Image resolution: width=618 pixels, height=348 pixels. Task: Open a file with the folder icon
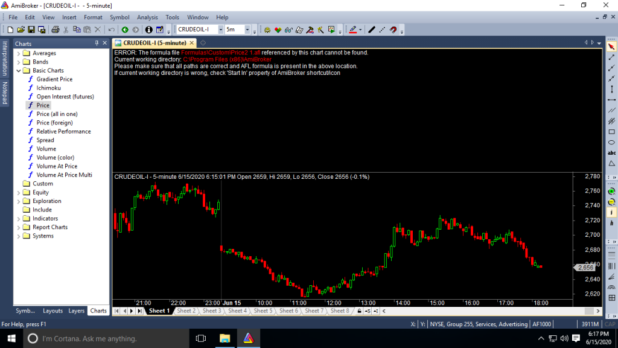click(x=21, y=30)
